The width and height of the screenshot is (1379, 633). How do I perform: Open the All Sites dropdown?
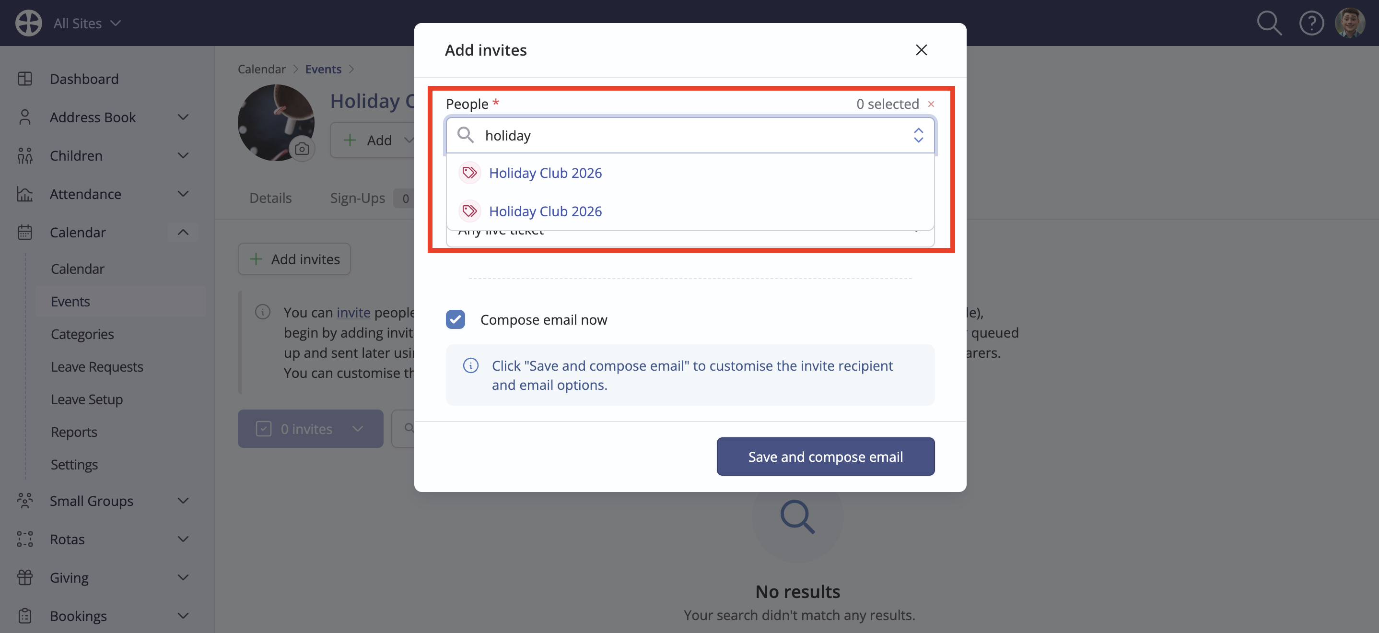point(87,23)
